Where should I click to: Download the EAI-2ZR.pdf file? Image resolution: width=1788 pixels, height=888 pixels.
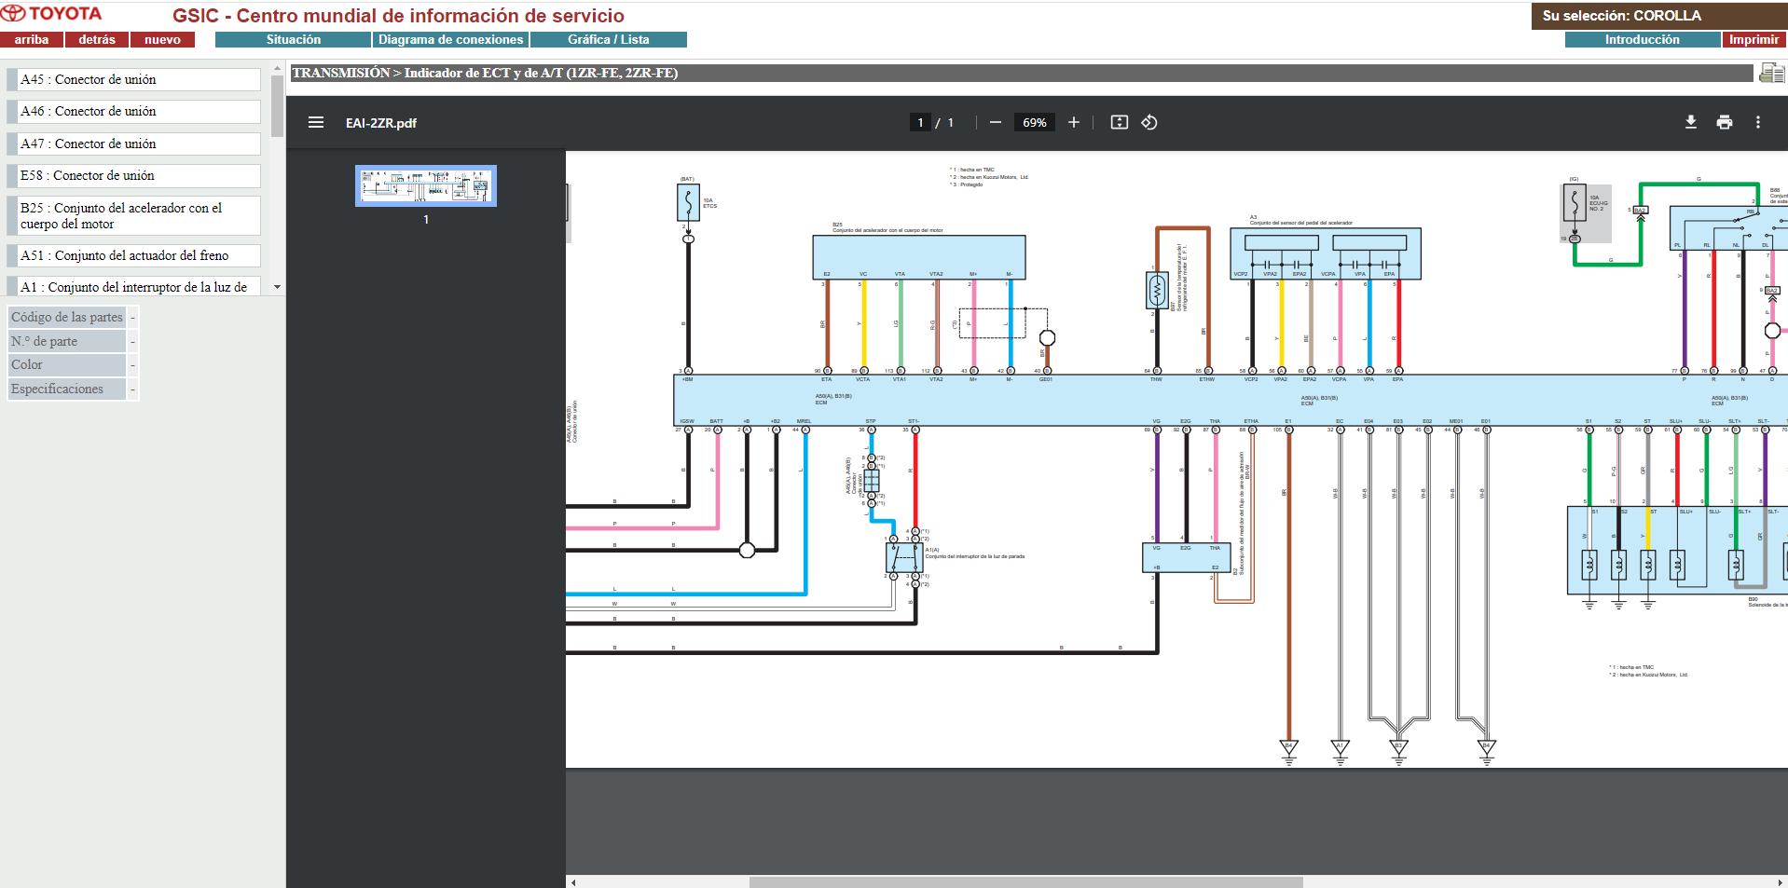[x=1691, y=122]
